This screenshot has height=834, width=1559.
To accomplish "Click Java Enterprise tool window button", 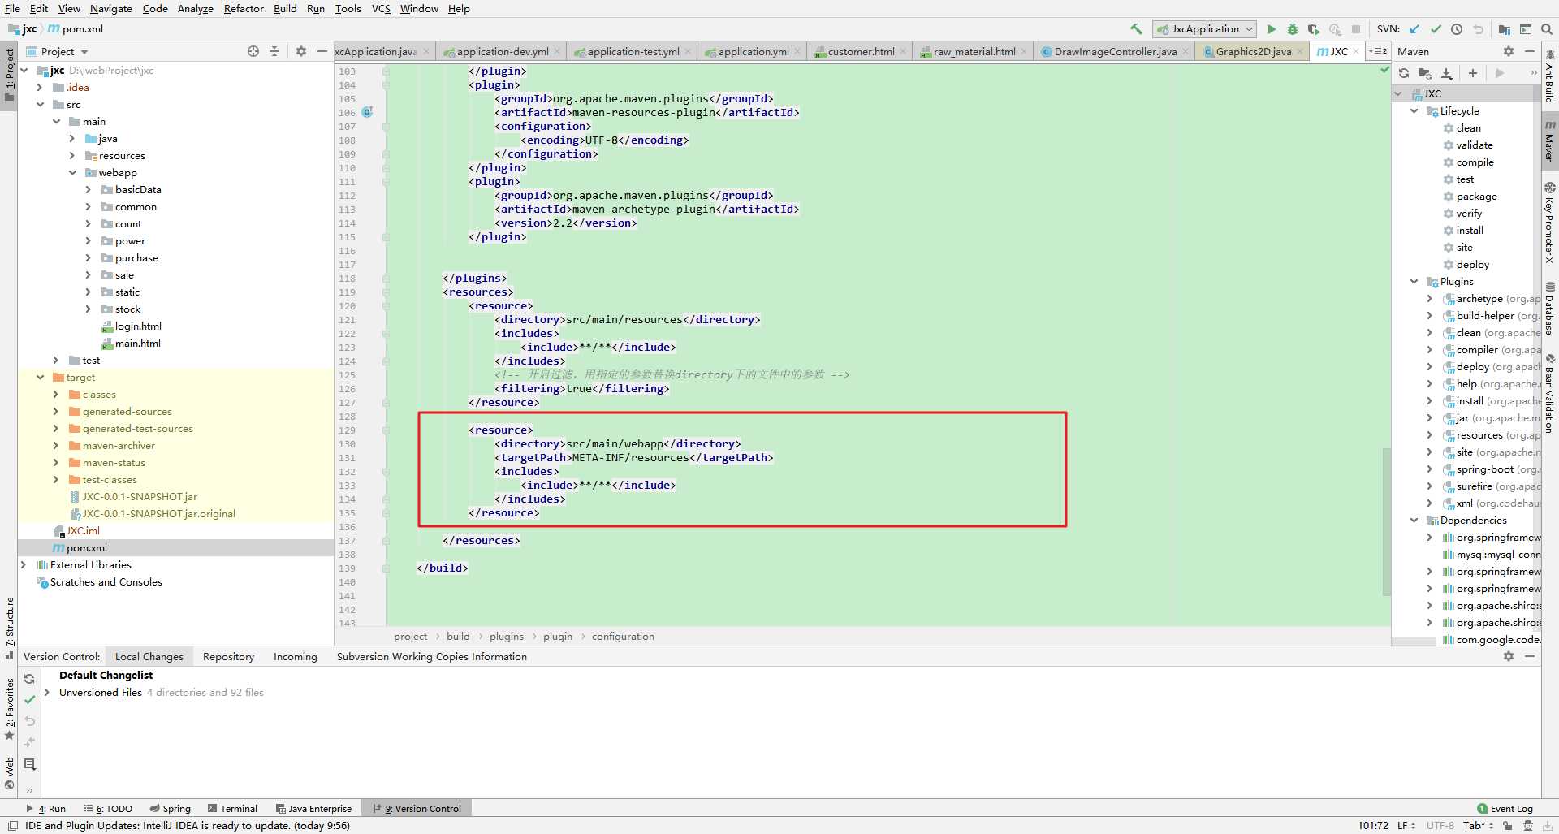I will 313,808.
